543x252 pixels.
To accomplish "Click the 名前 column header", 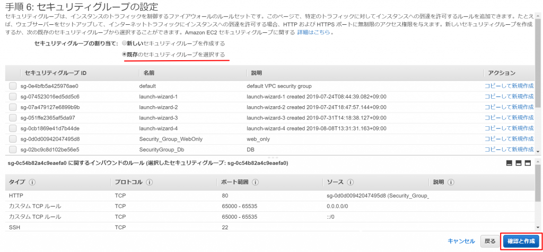I will pos(150,73).
